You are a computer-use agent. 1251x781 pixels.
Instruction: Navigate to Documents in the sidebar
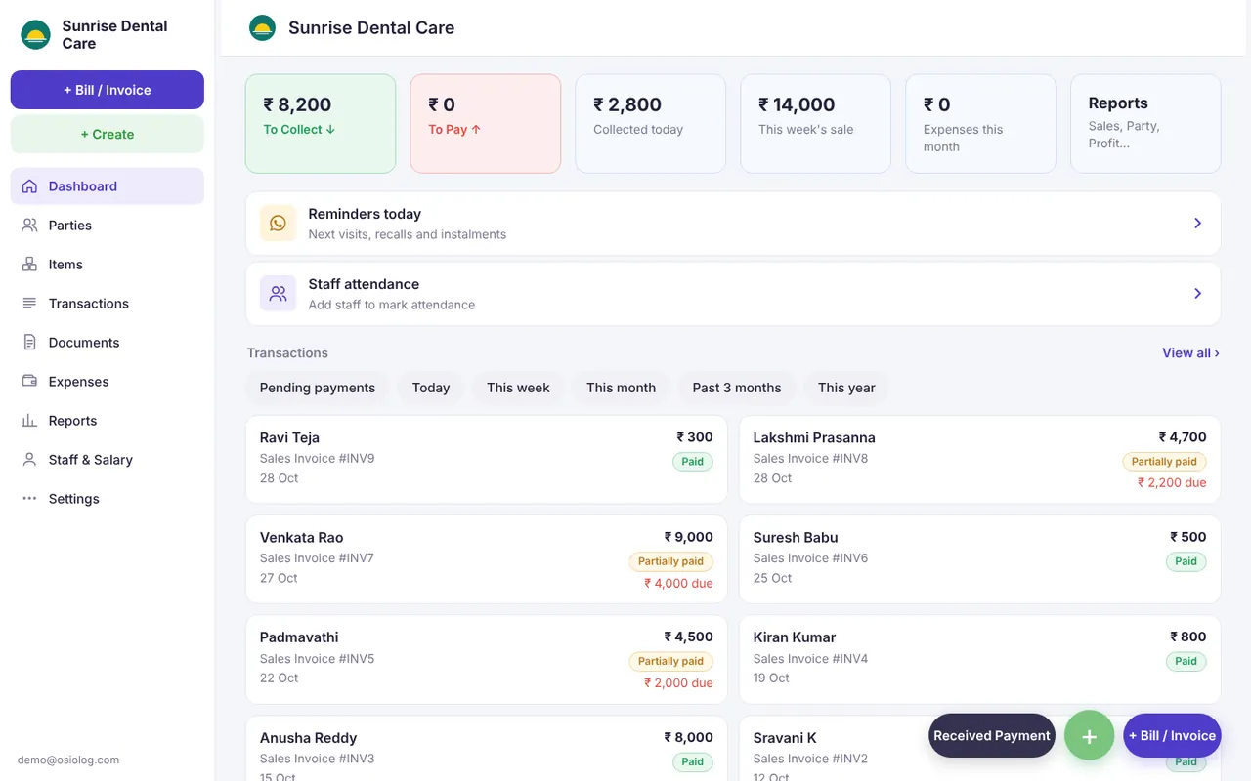(108, 343)
